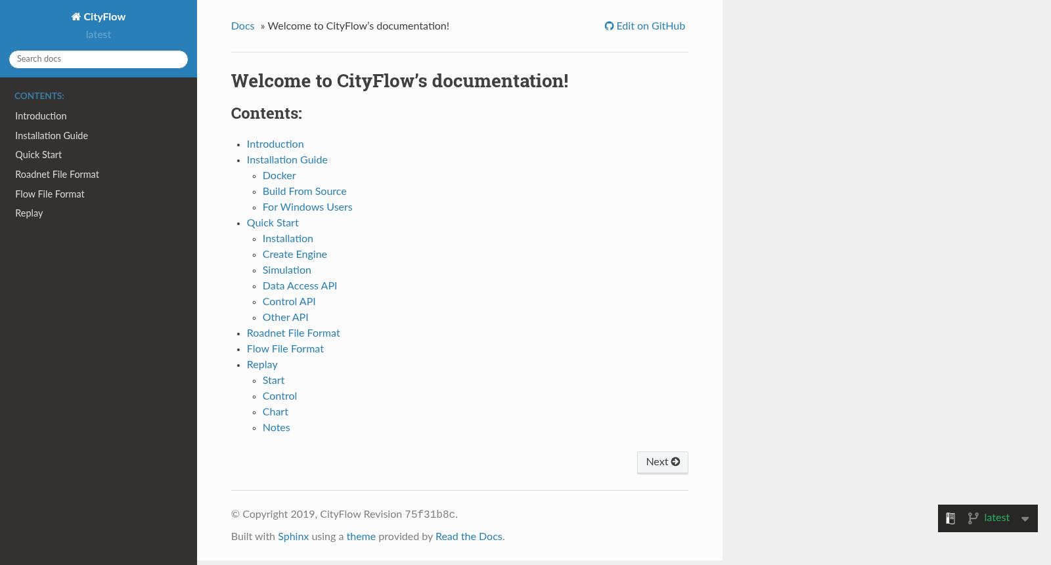Open the Simulation link
Image resolution: width=1051 pixels, height=565 pixels.
pos(286,270)
